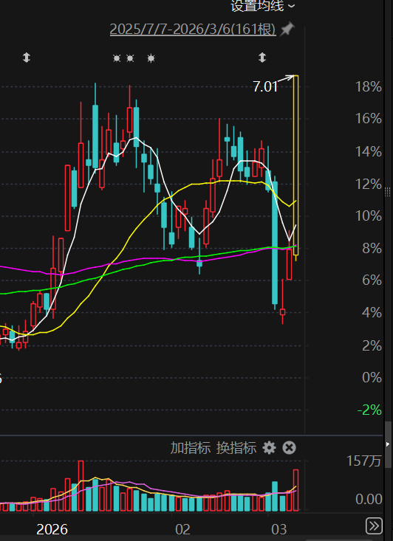Click the third sun-shaped event marker

pos(151,58)
